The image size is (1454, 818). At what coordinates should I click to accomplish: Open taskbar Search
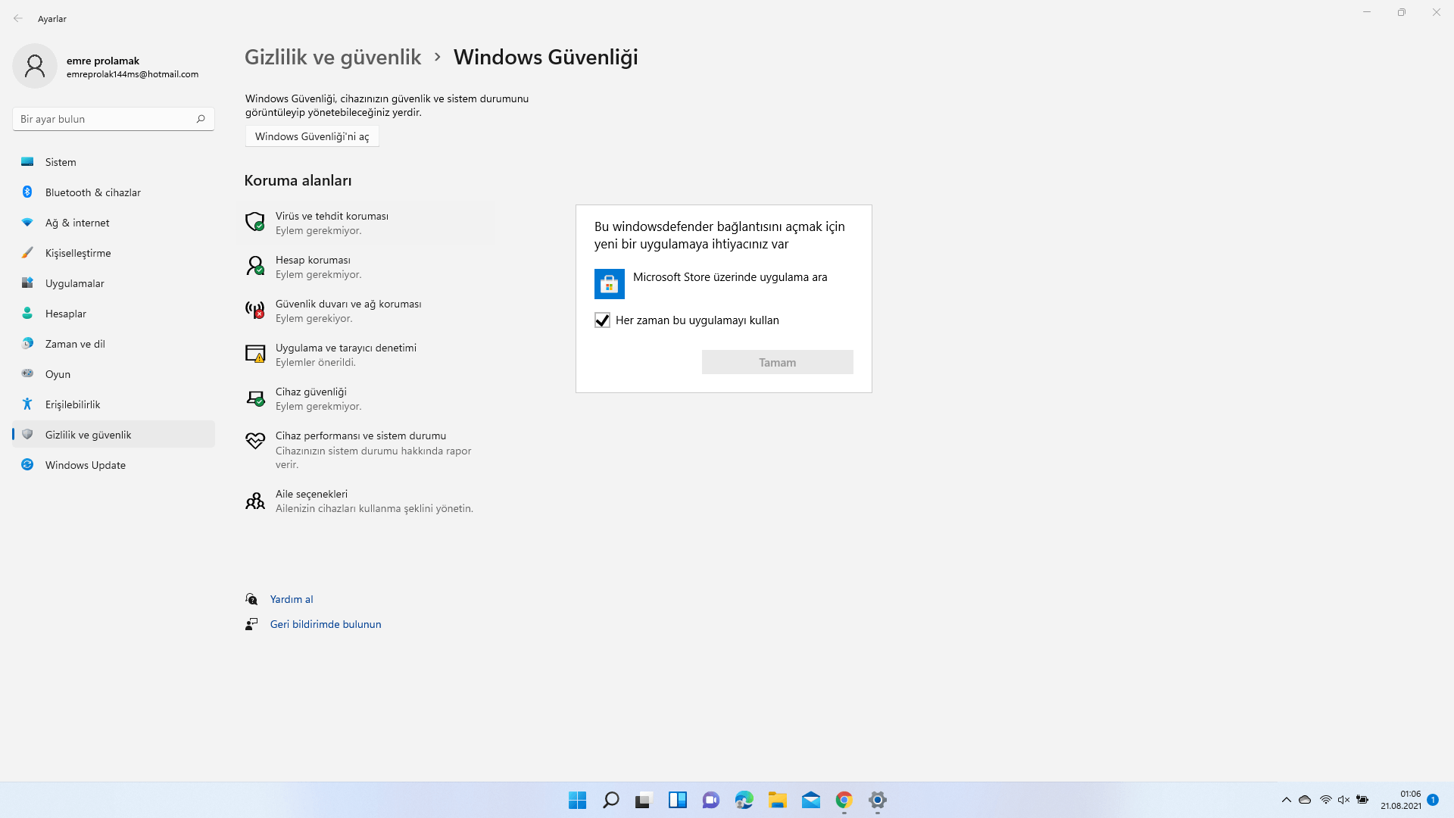610,800
